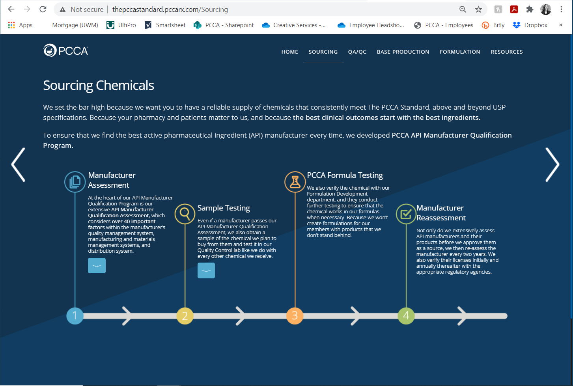Screen dimensions: 573x386
Task: Select timeline step 4 marker
Action: (406, 316)
